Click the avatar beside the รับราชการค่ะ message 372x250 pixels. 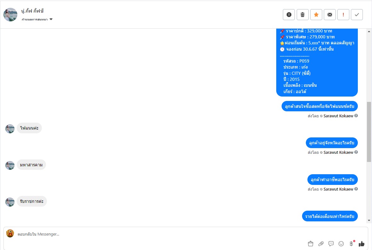10,202
